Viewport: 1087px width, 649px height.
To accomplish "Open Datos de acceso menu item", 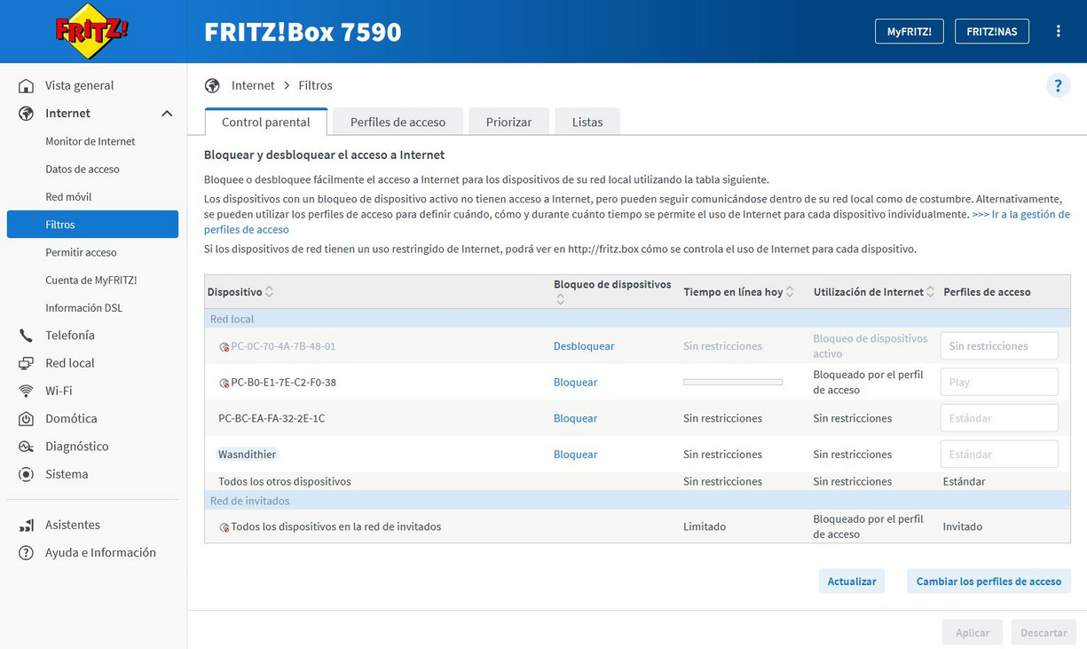I will [x=83, y=169].
